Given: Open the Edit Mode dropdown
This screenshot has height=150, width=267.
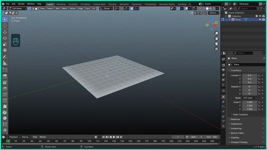Looking at the screenshot, I should point(18,8).
